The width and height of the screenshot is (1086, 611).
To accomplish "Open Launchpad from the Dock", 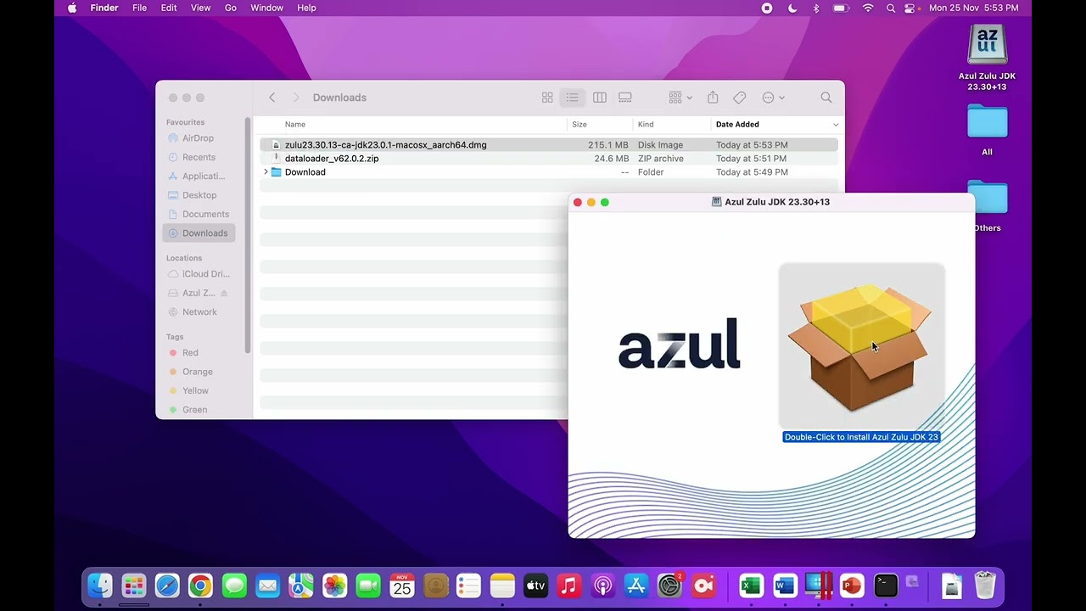I will [133, 586].
